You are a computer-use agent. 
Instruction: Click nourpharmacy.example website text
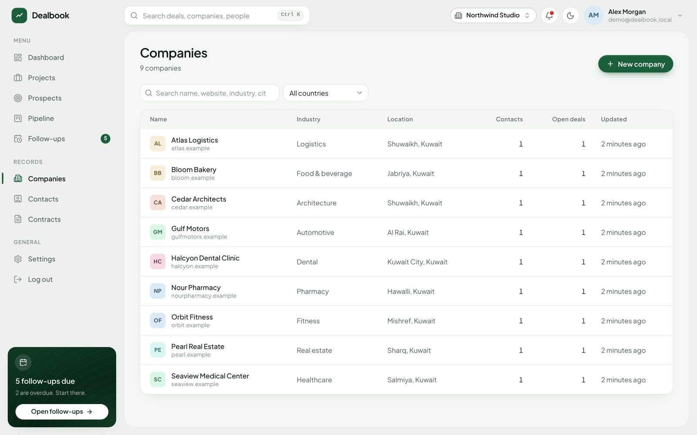pos(204,296)
